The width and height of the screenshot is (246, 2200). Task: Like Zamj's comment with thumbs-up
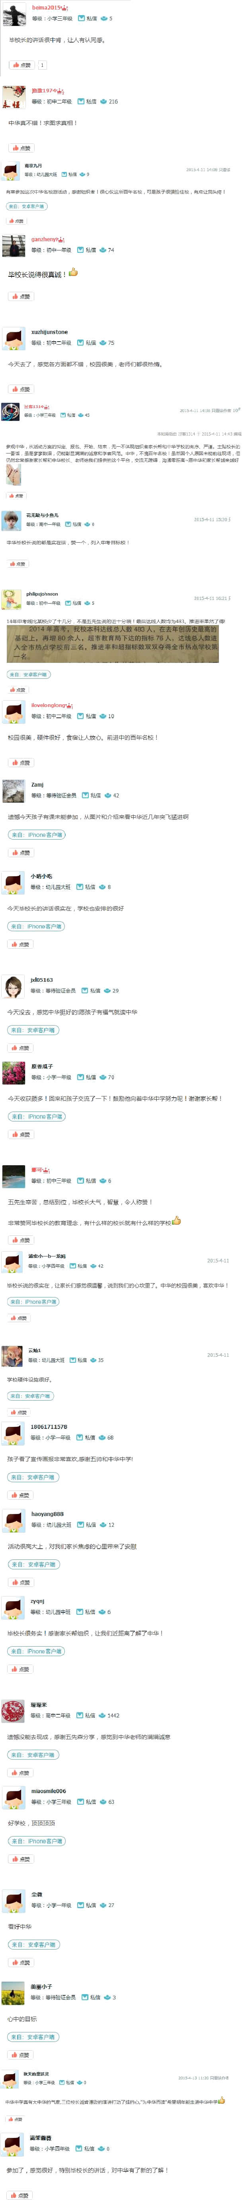(x=21, y=853)
